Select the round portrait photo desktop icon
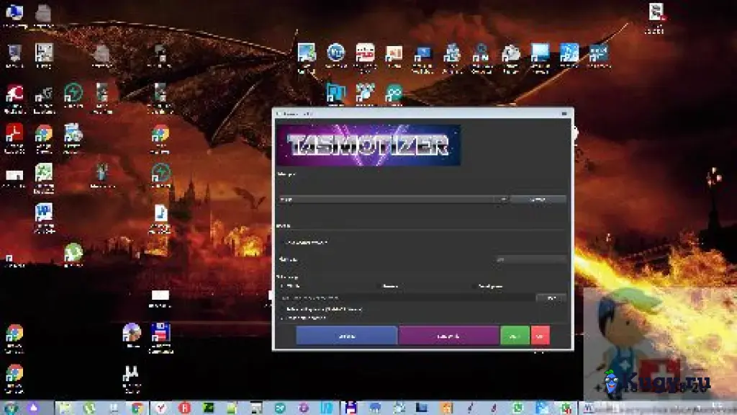This screenshot has width=737, height=415. 132,335
